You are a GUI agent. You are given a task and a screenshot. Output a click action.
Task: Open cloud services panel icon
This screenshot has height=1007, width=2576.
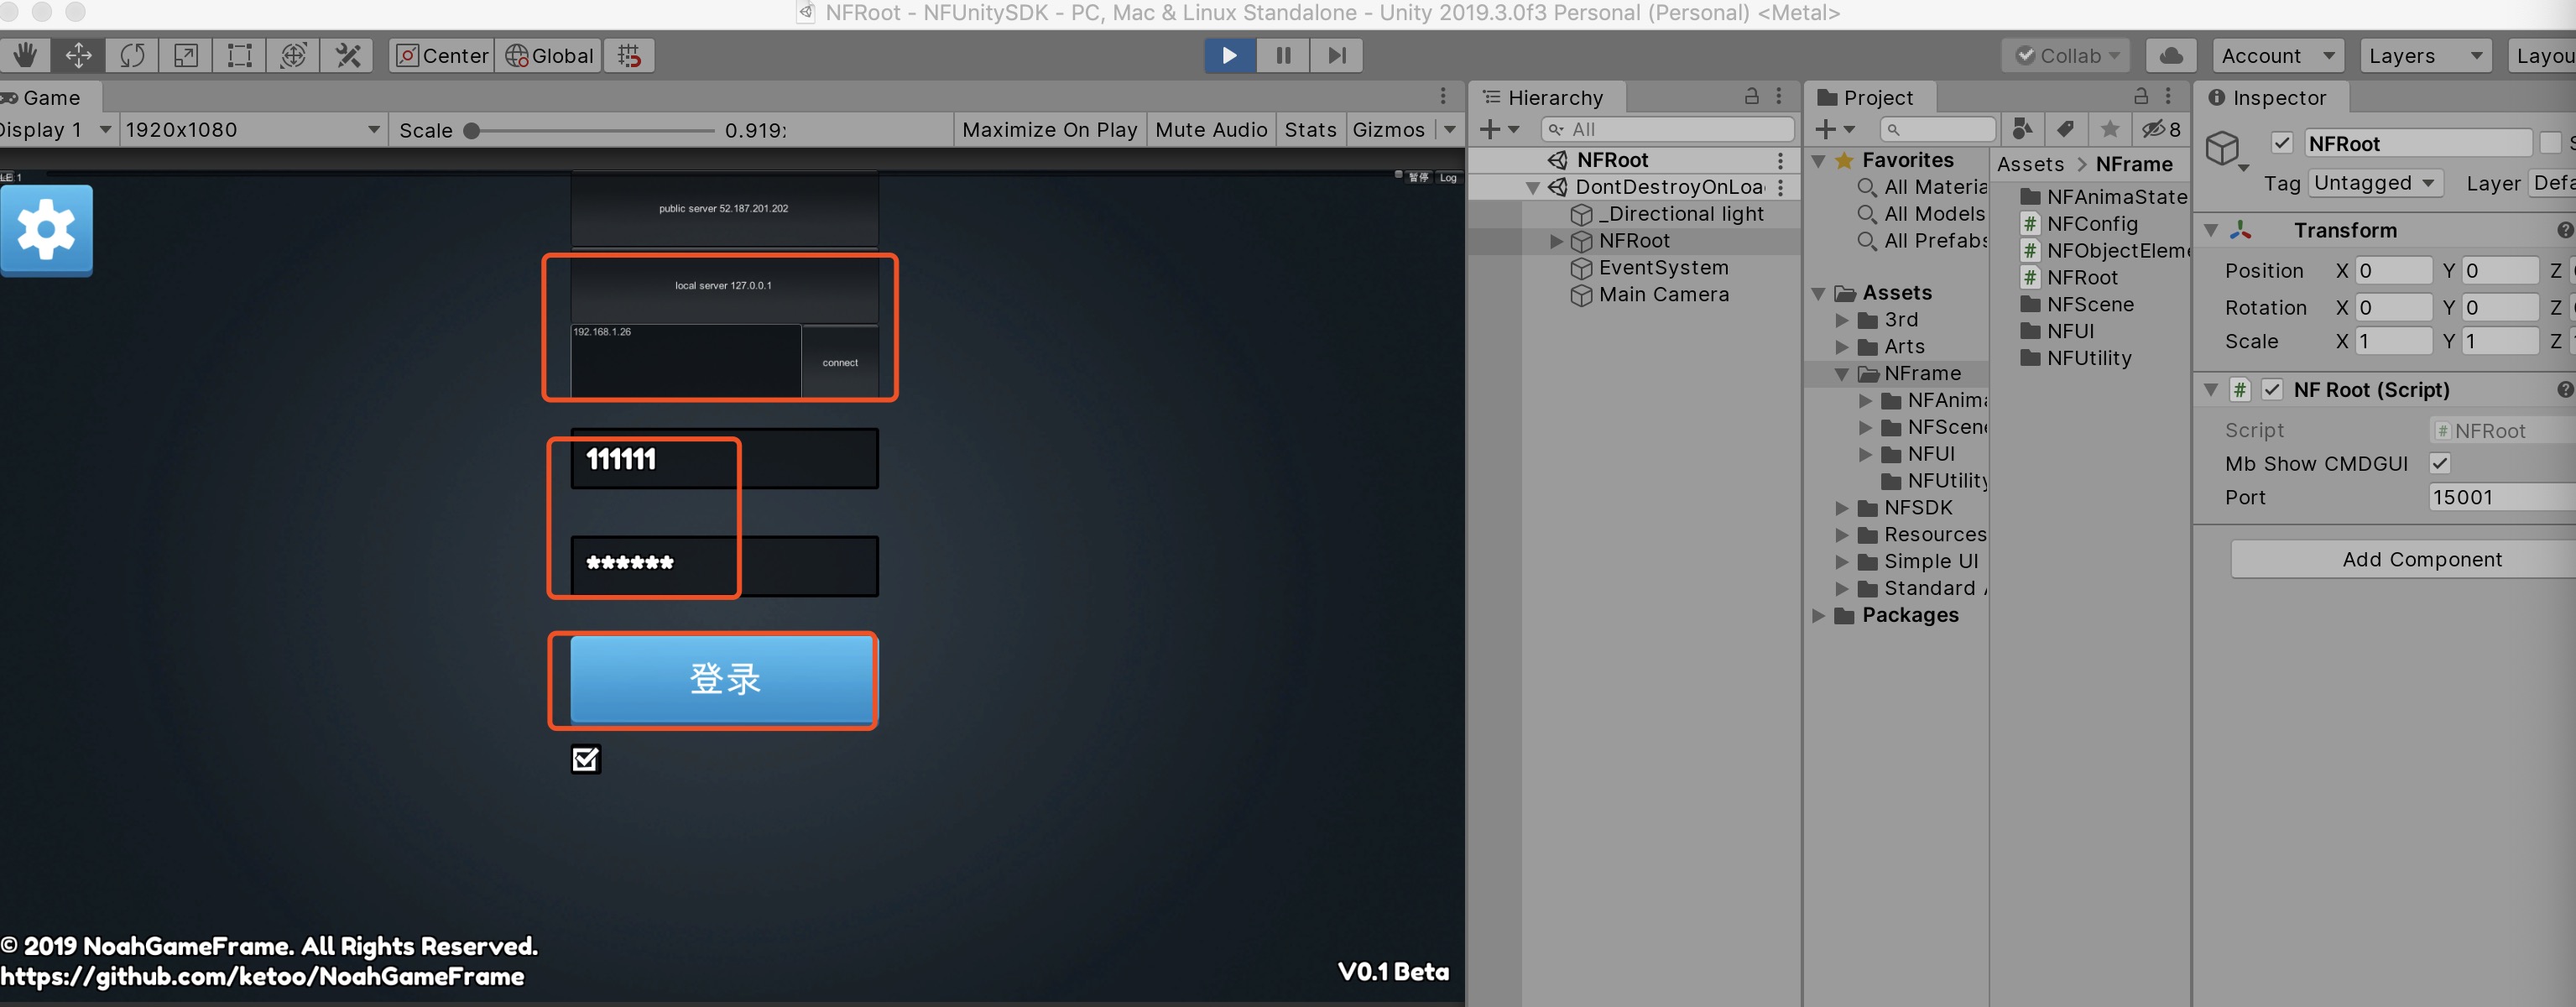2171,55
